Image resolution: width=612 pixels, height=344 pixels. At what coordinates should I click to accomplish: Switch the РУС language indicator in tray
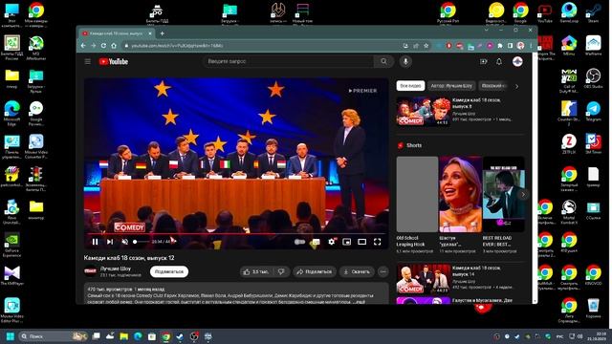559,336
